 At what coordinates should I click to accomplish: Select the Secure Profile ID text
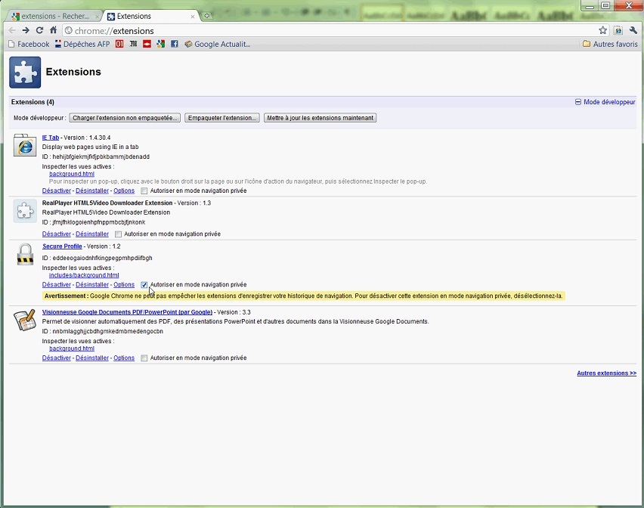coord(102,258)
